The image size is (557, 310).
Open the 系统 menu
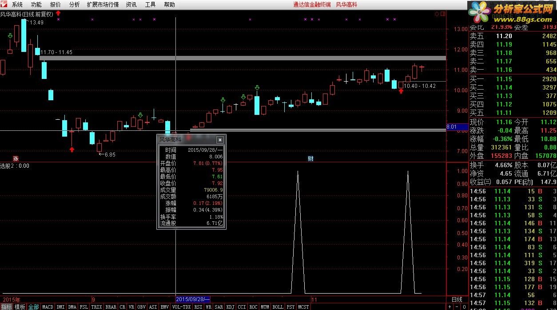point(17,4)
